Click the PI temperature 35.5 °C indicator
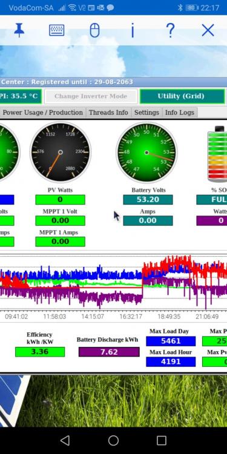 click(x=20, y=96)
